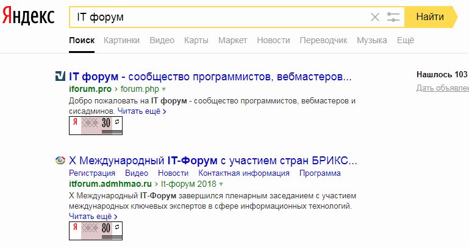Click refresh icon in ТИЦ 30 badge
Viewport: 469px width, 247px height.
coord(117,122)
